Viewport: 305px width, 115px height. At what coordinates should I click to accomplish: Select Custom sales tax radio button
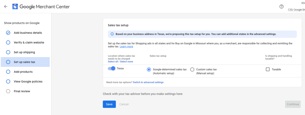coord(192,70)
